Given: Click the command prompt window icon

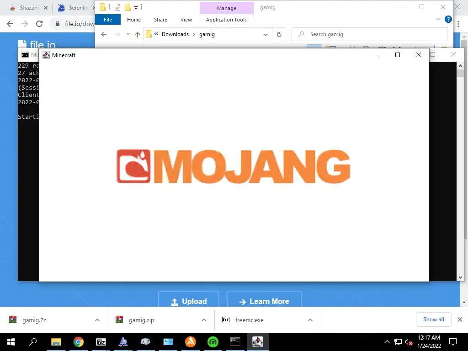Looking at the screenshot, I should pos(25,55).
